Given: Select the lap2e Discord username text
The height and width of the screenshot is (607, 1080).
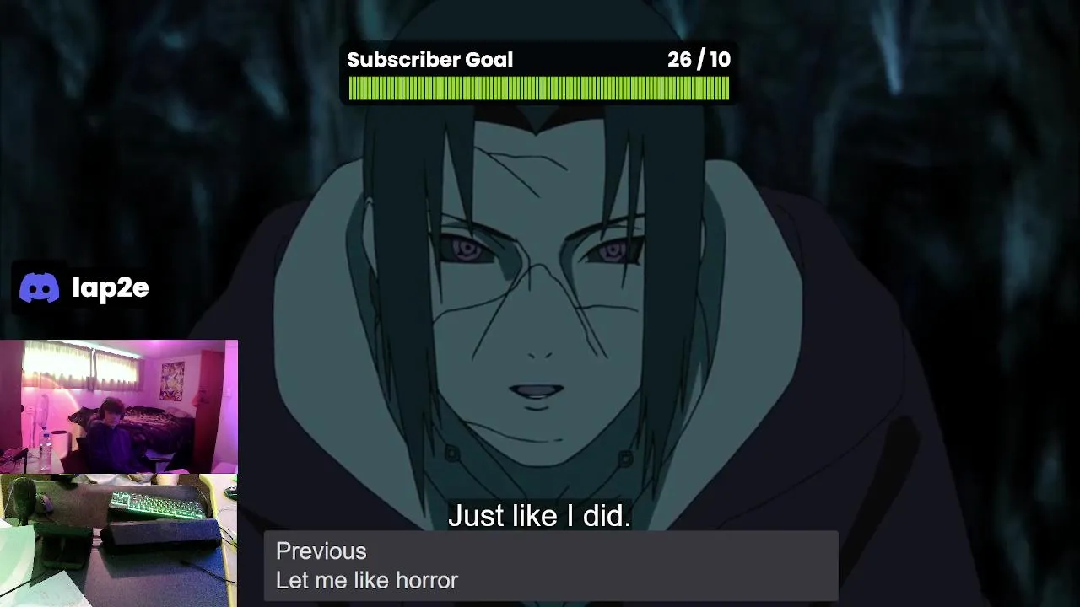Looking at the screenshot, I should (111, 287).
